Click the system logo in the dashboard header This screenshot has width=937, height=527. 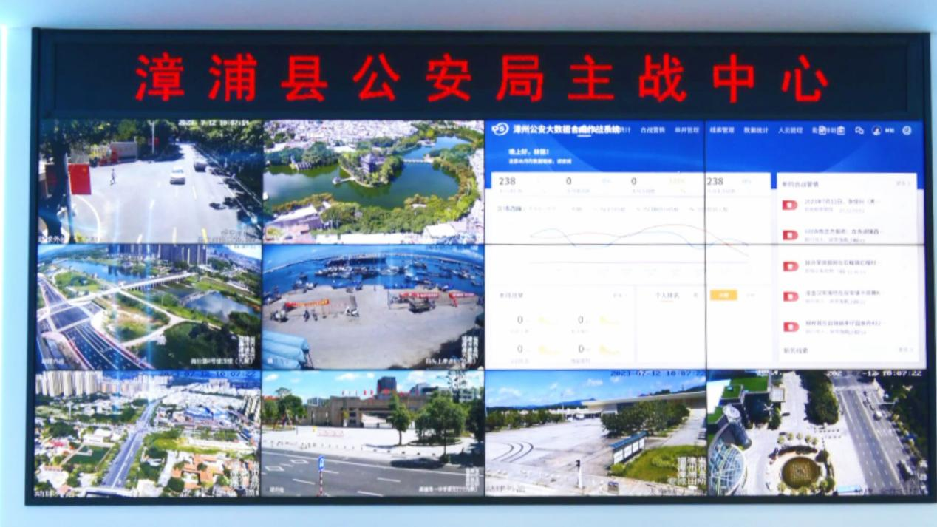coord(500,129)
